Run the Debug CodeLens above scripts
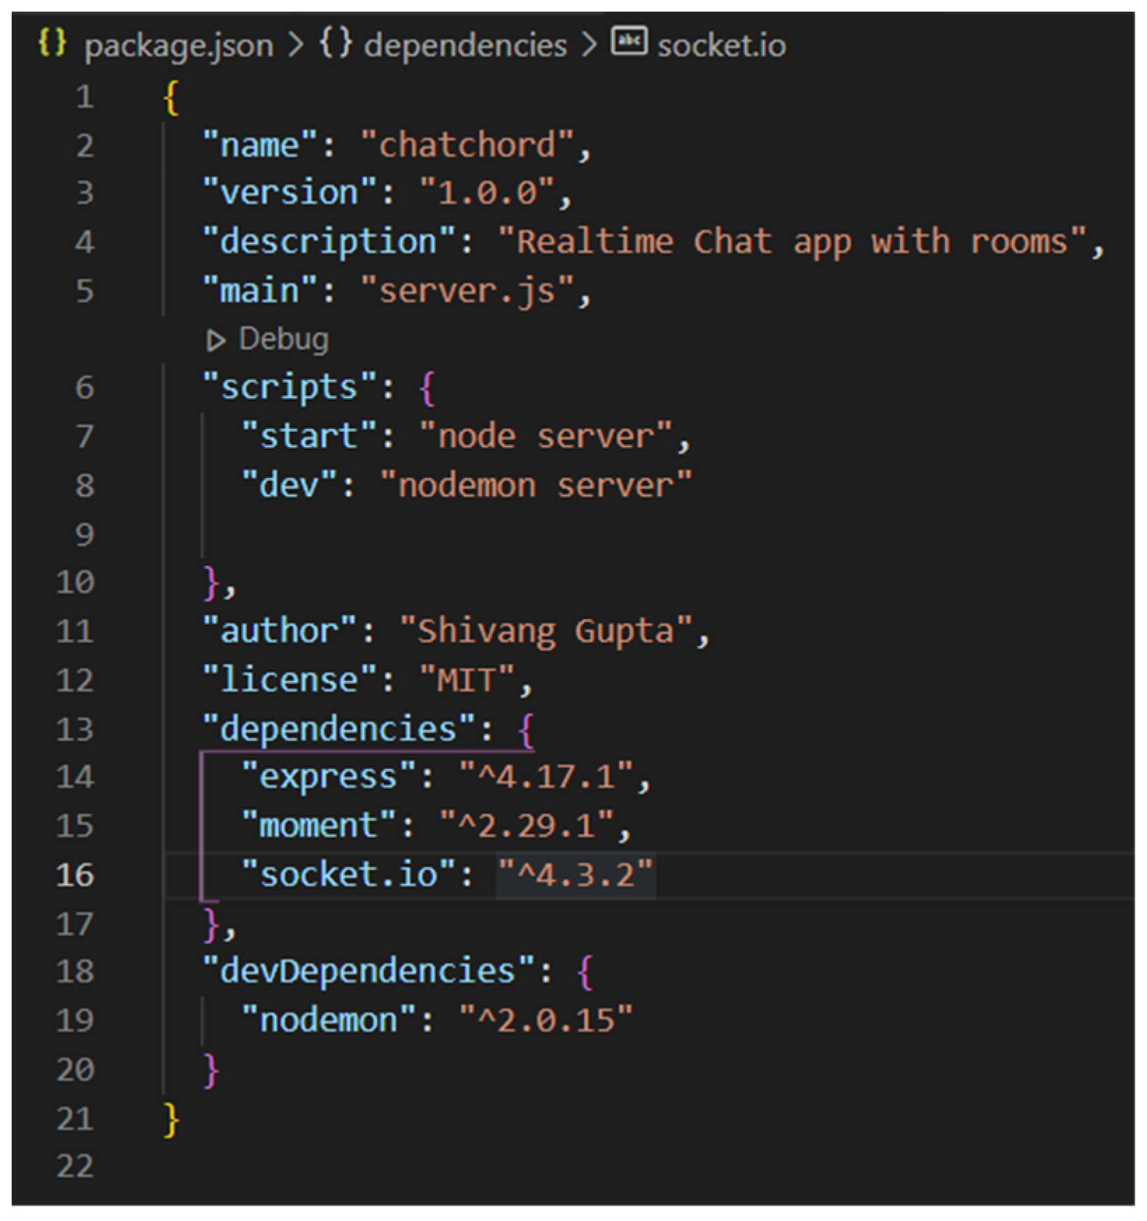This screenshot has width=1147, height=1221. 283,339
